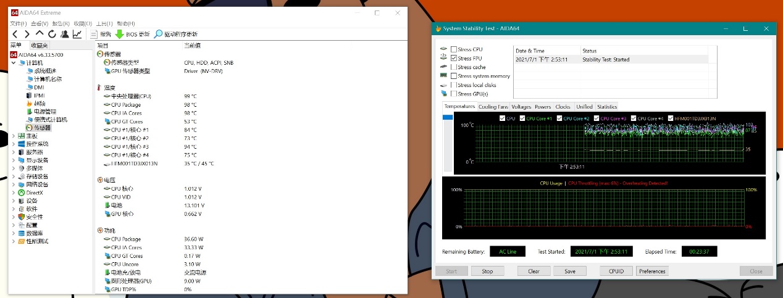Expand the 操作系统 tree node
The height and width of the screenshot is (298, 783).
pos(14,144)
